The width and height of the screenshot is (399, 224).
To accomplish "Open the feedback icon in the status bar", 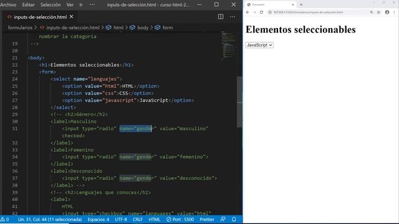I will 223,220.
